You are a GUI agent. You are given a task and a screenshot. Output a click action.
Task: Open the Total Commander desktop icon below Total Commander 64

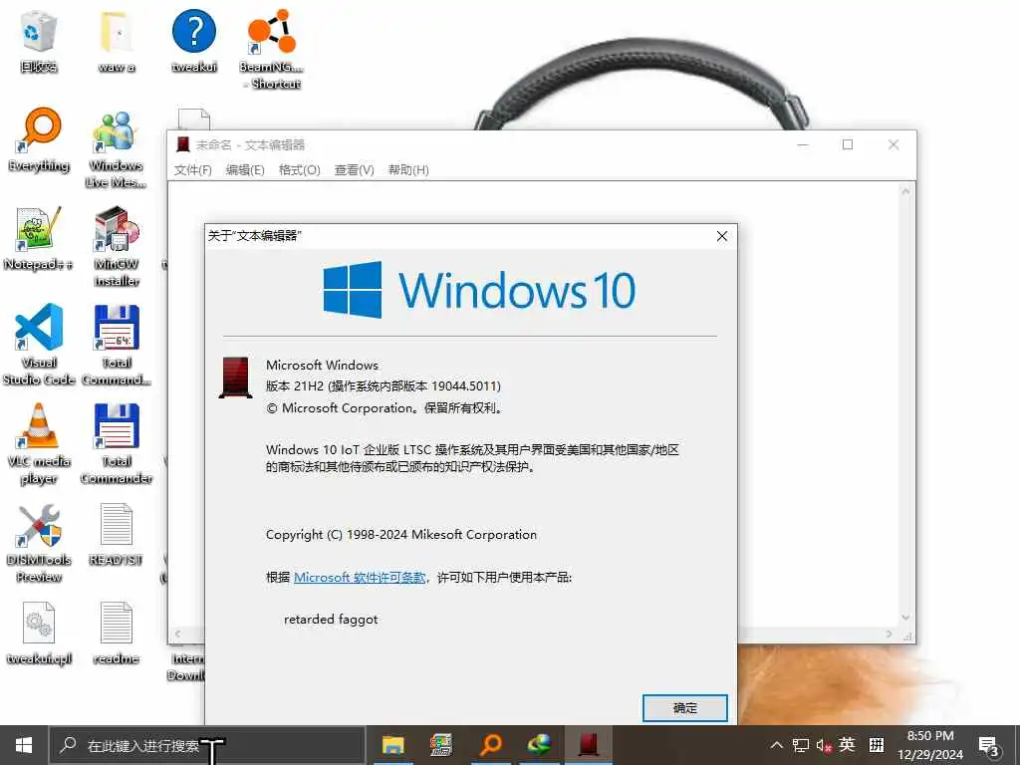(x=117, y=444)
